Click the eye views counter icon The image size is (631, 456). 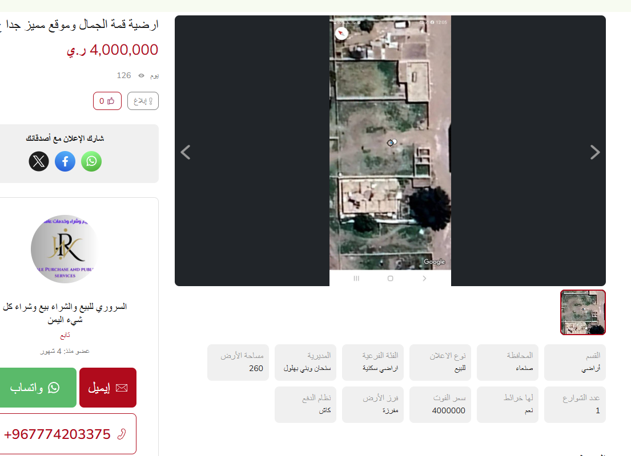[141, 76]
